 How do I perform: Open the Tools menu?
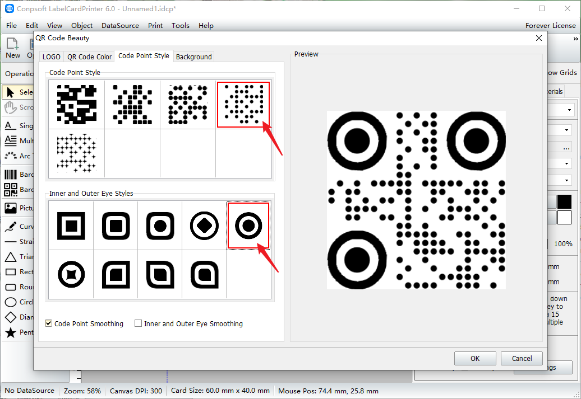pos(181,26)
